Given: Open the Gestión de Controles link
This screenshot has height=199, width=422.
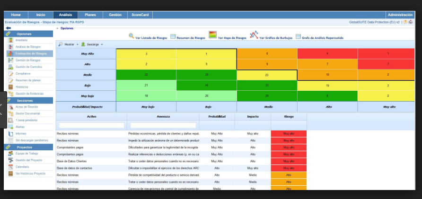Looking at the screenshot, I should pyautogui.click(x=28, y=67).
